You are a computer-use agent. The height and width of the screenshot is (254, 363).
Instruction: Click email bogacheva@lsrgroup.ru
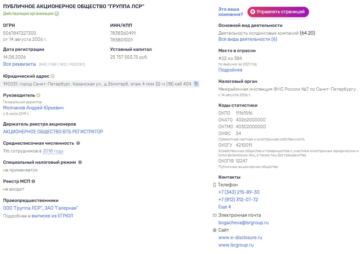[x=243, y=223]
